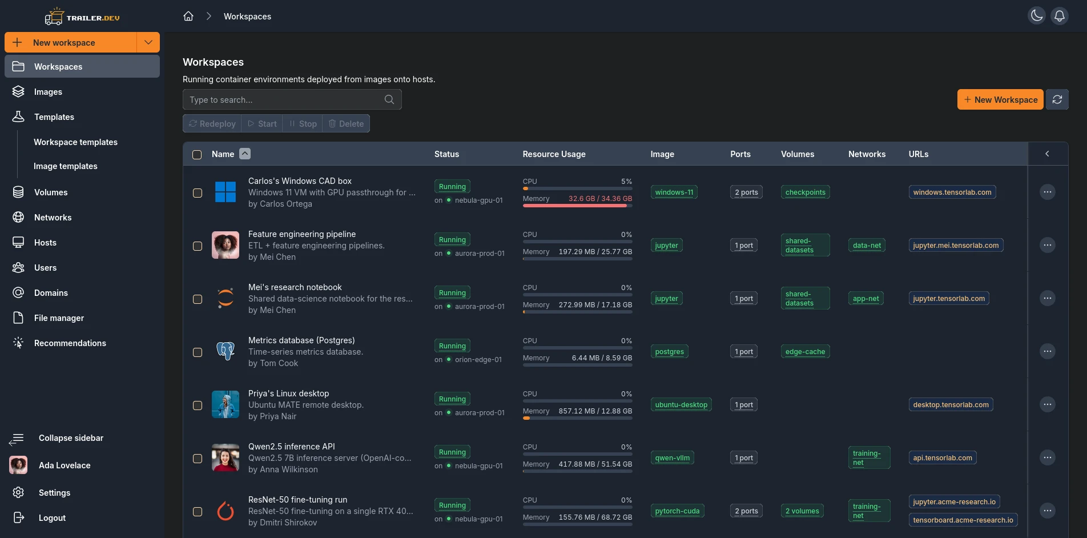Select checkbox for Carlos's Windows CAD box
Screen dimensions: 1087x538
pyautogui.click(x=198, y=193)
